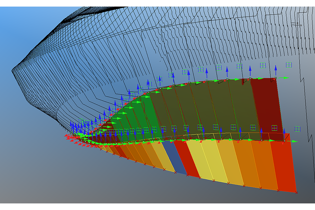This screenshot has width=315, height=210.
Task: Select the white node at the lower edge's right end
Action: point(284,141)
